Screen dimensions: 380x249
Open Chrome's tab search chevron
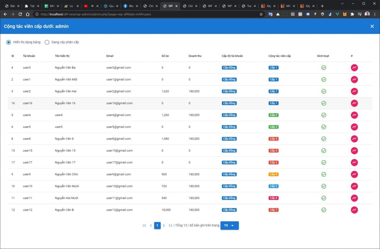click(x=342, y=4)
